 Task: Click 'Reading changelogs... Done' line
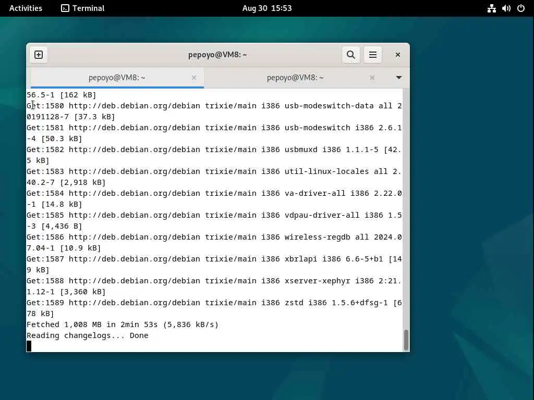(x=88, y=335)
